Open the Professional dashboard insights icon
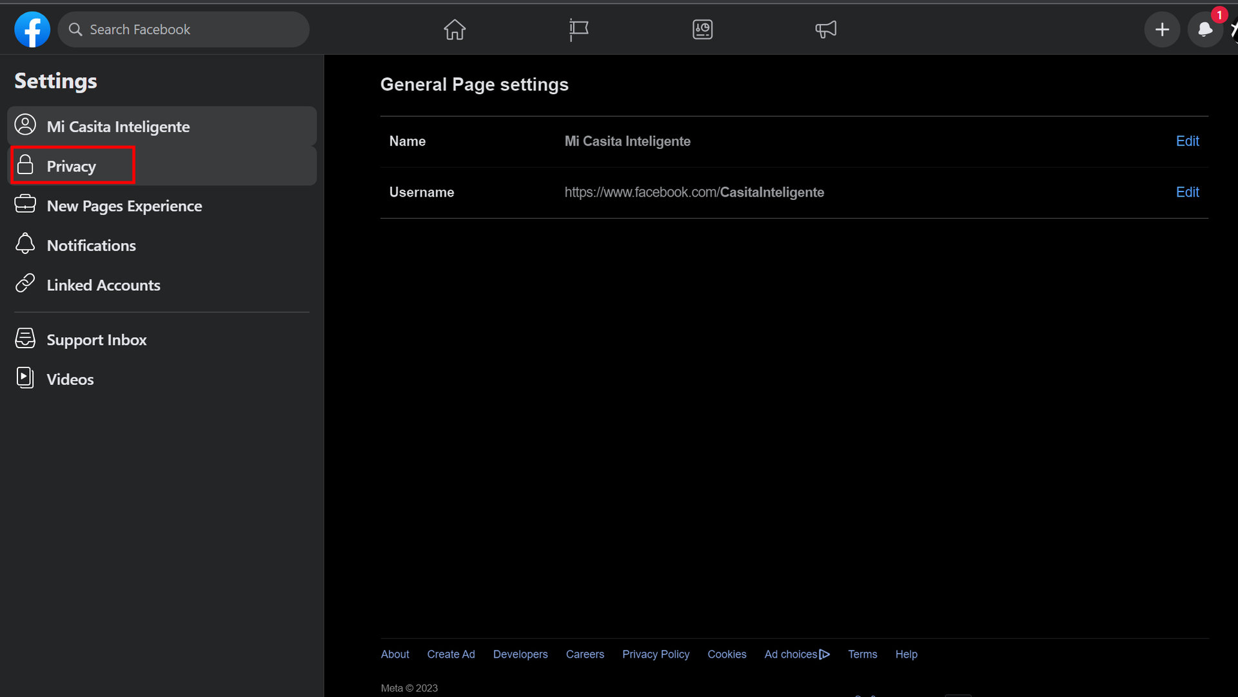The image size is (1238, 697). coord(702,29)
